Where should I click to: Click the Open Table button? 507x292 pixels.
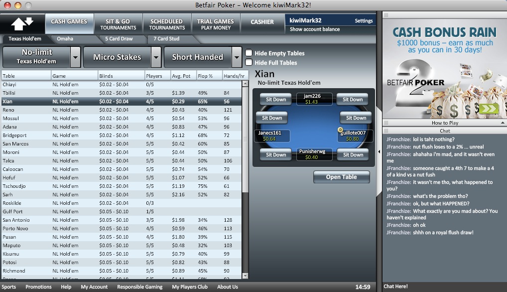[342, 177]
